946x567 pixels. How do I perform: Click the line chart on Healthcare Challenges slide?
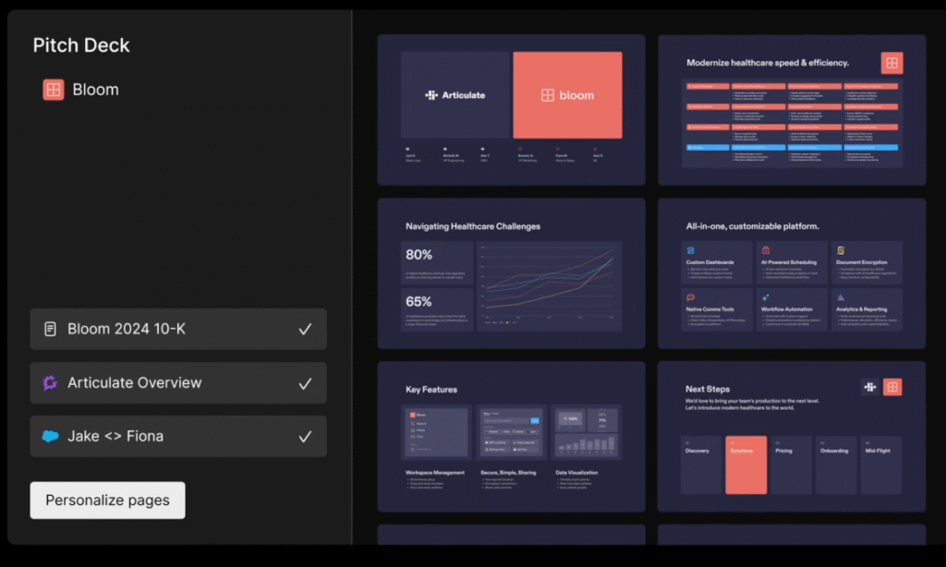tap(549, 286)
